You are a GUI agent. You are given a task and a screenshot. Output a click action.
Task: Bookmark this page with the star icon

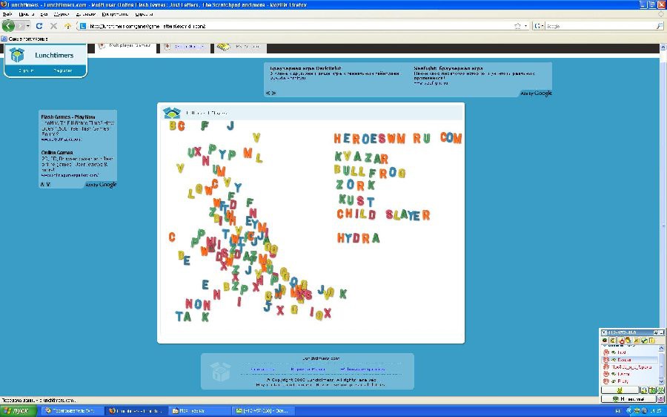(x=517, y=26)
